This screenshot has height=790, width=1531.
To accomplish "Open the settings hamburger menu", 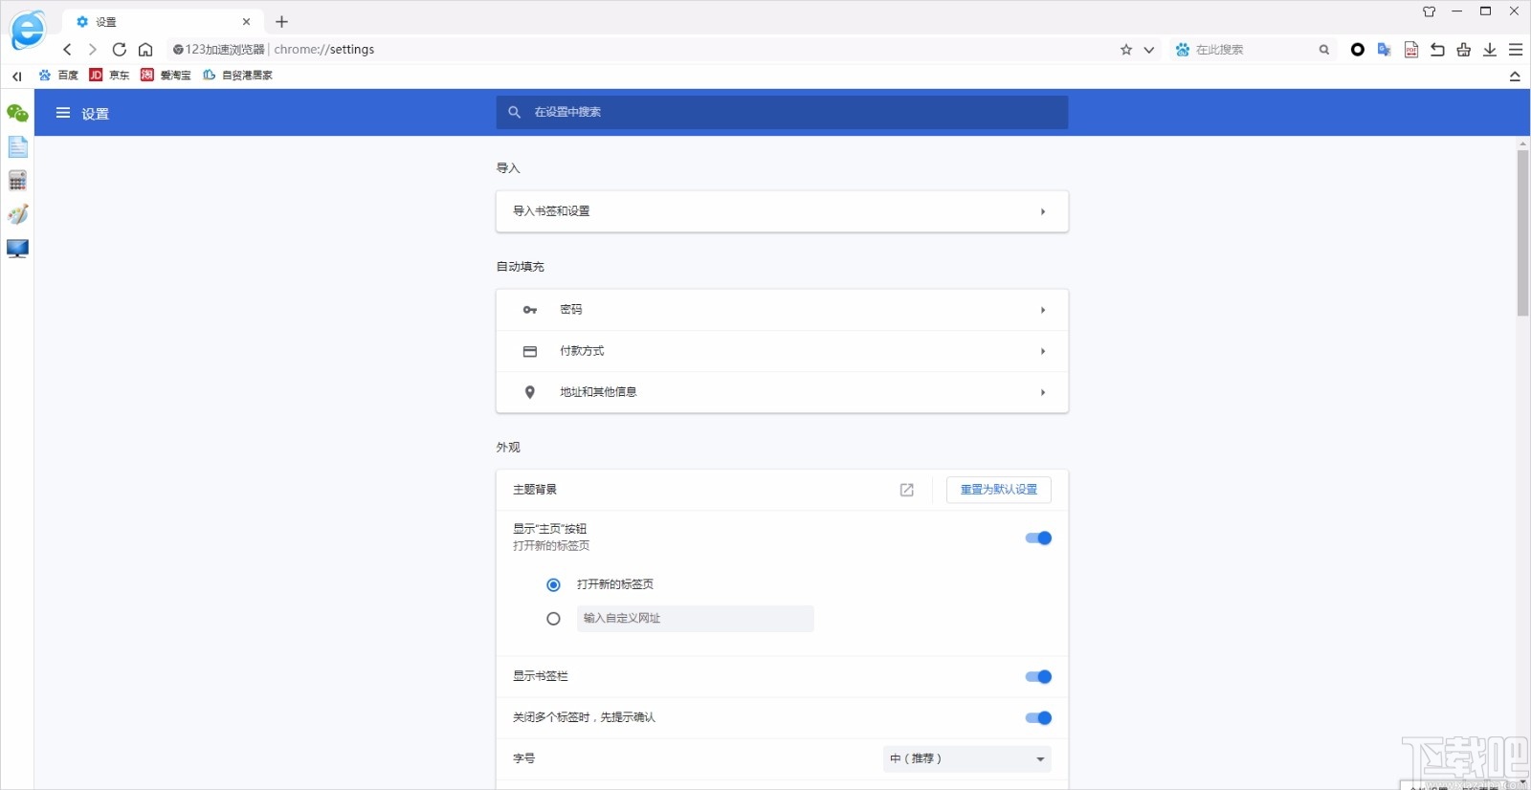I will pyautogui.click(x=63, y=113).
